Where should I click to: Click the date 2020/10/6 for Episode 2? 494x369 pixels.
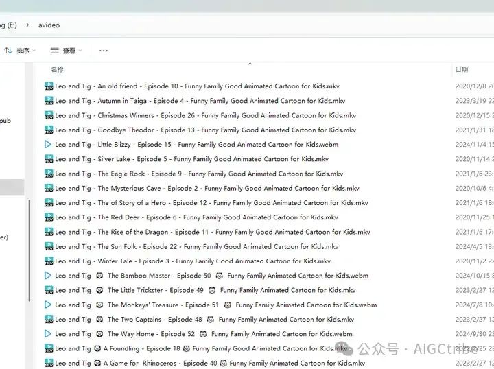coord(475,189)
